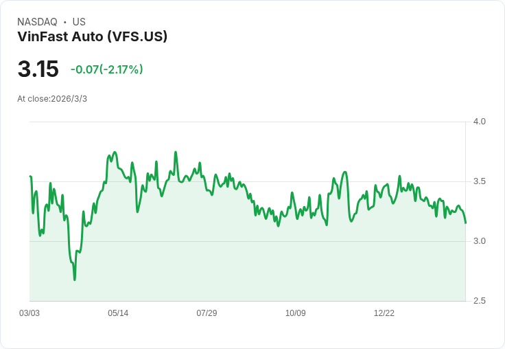Image resolution: width=505 pixels, height=349 pixels.
Task: Click the price peak just before 05/14
Action: click(115, 152)
